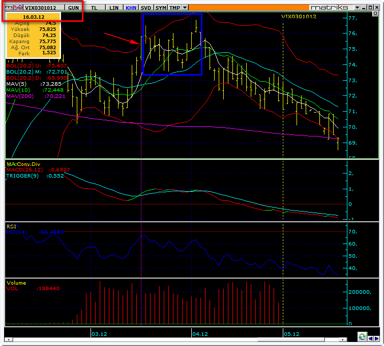Click the 04.12 date axis label
Image resolution: width=384 pixels, height=346 pixels.
(200, 334)
